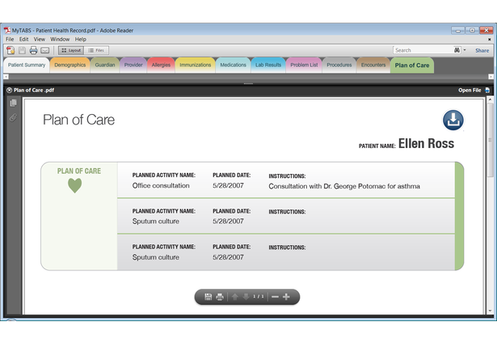Click the vertical scrollbar down arrow
The image size is (497, 343).
[490, 311]
